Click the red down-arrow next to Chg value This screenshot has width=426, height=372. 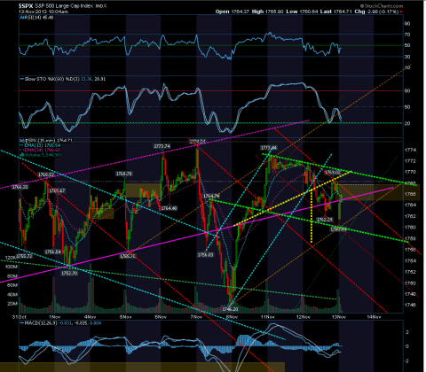click(x=401, y=12)
